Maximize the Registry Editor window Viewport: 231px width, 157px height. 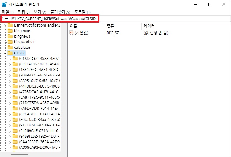click(x=210, y=4)
